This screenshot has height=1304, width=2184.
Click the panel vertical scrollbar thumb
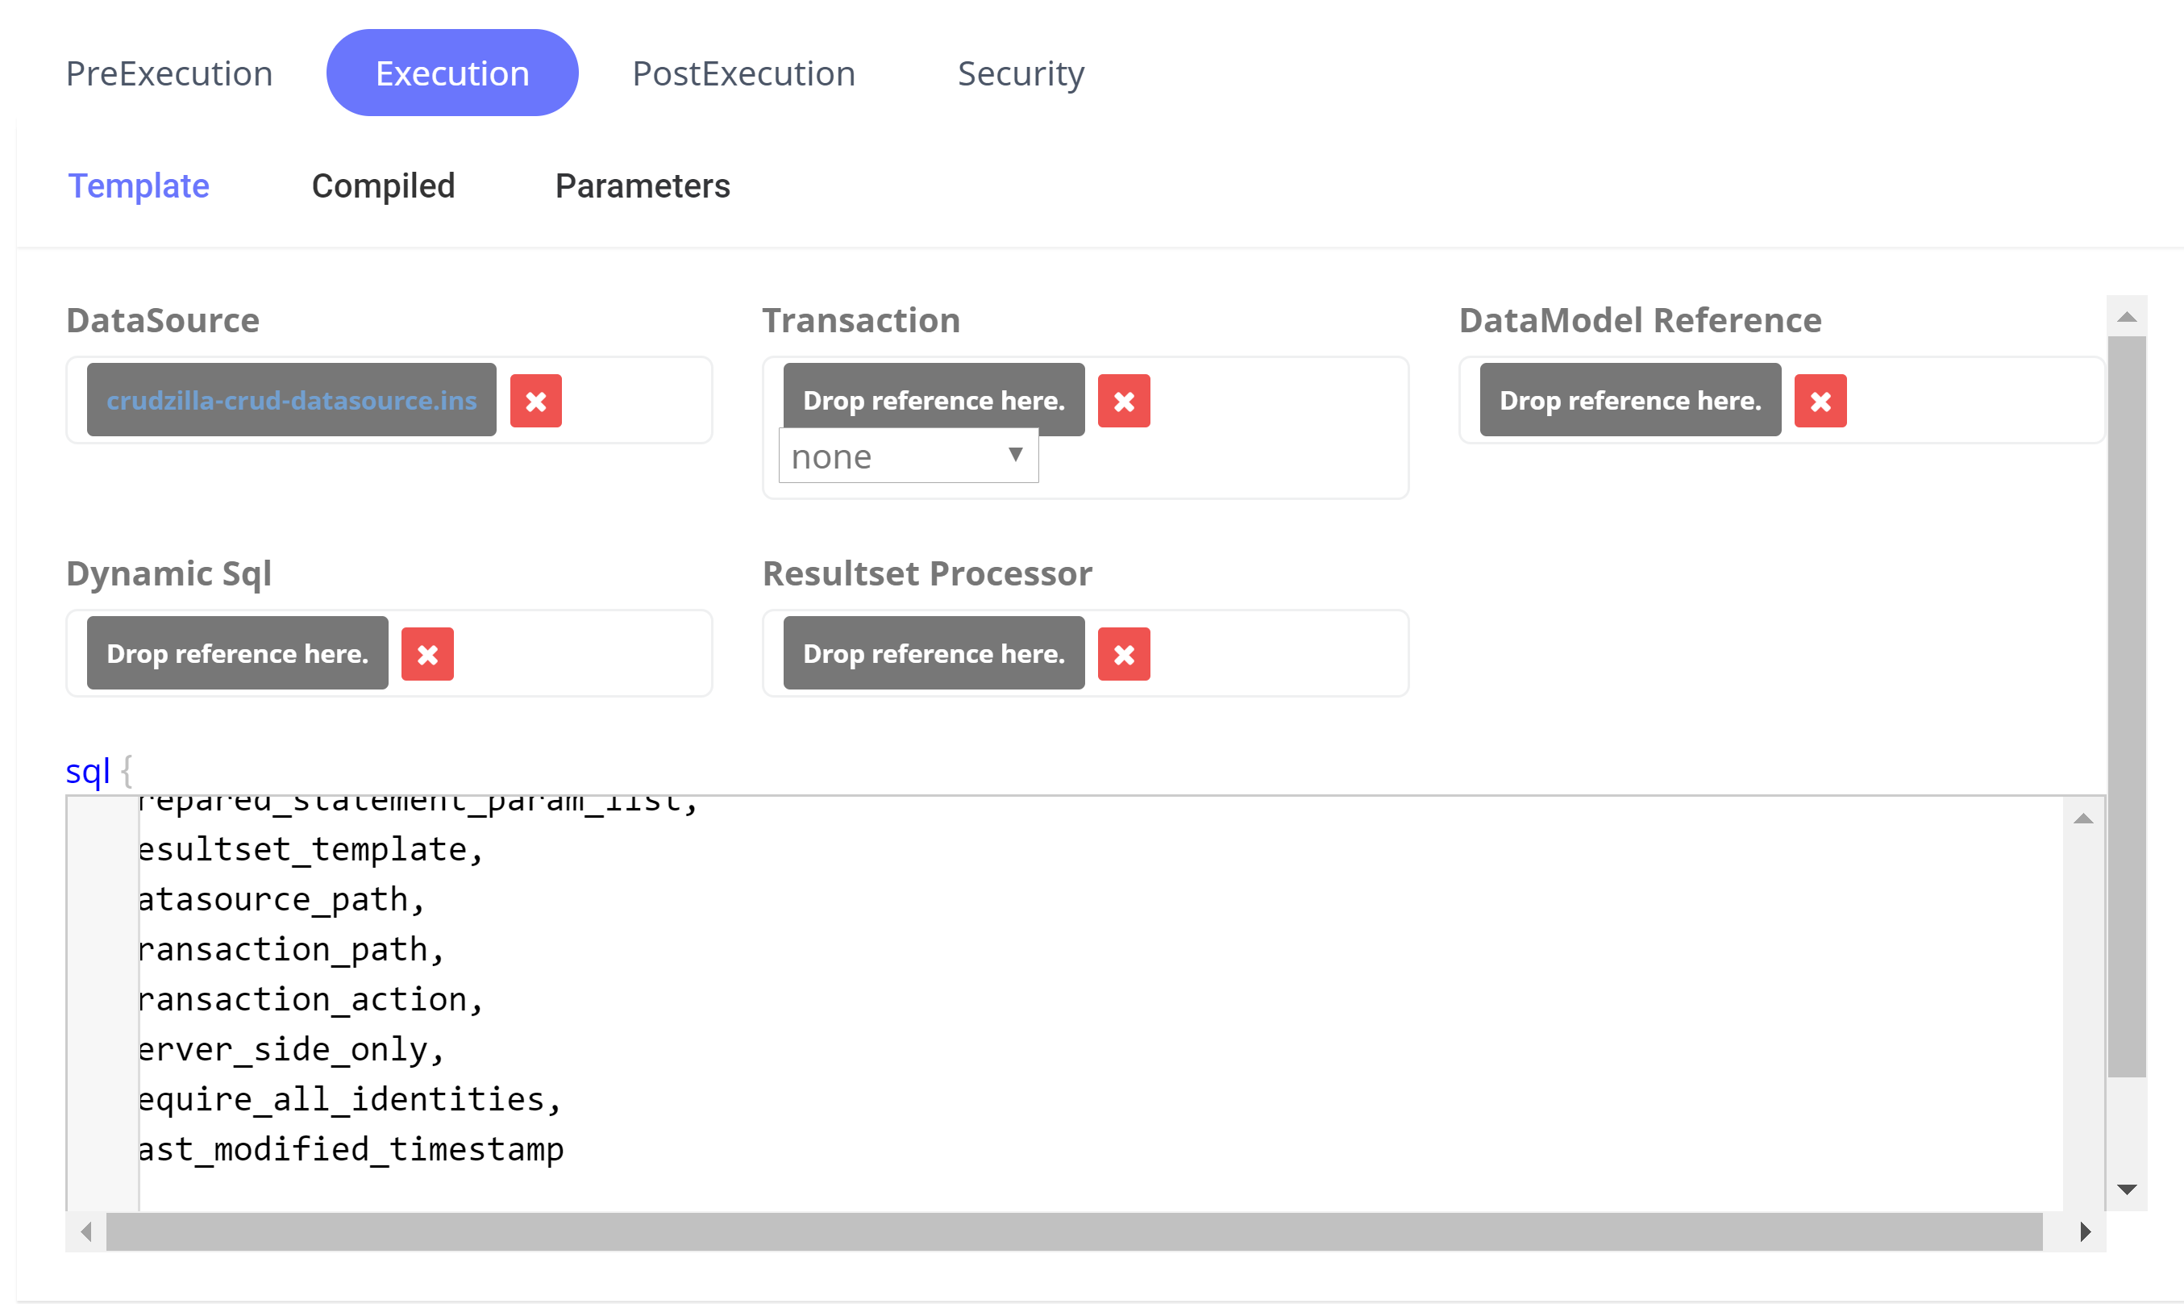click(2127, 706)
